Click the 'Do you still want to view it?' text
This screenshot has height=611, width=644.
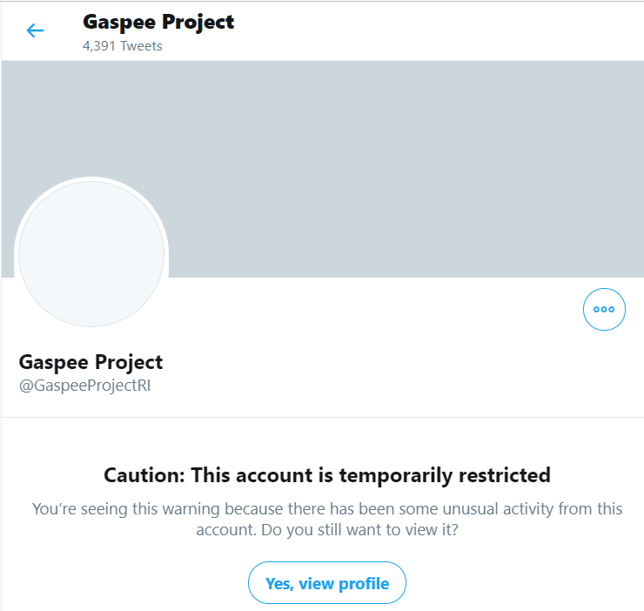click(359, 530)
